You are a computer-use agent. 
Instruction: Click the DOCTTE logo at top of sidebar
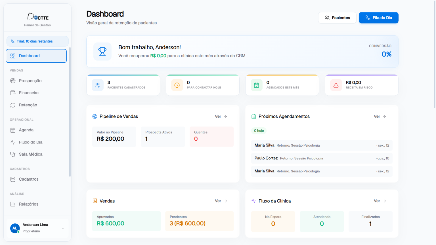[38, 17]
